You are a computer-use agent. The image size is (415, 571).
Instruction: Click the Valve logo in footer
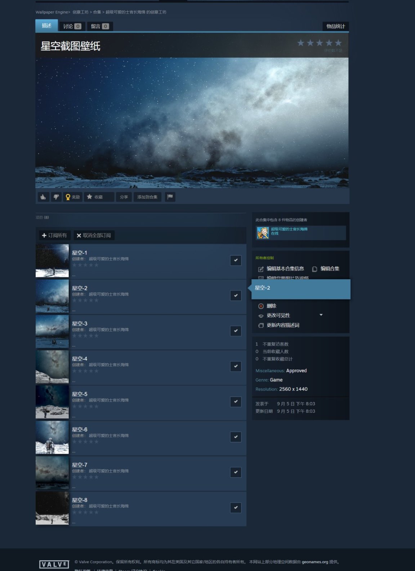pos(54,564)
